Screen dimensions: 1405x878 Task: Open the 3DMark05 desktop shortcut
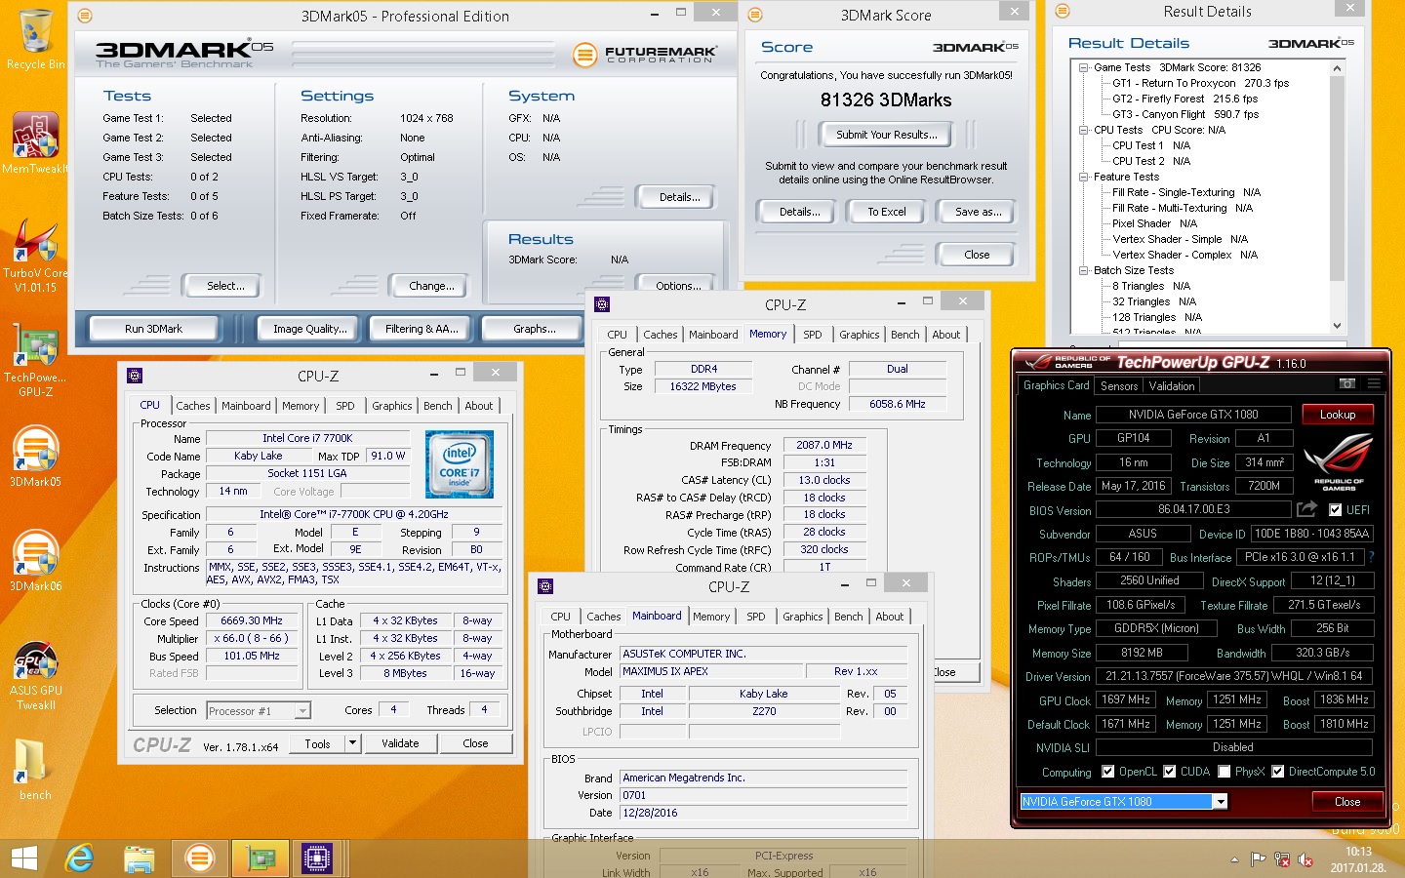(x=36, y=456)
